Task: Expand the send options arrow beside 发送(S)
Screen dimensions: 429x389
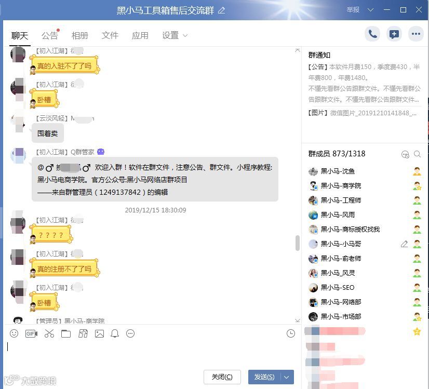Action: [287, 377]
